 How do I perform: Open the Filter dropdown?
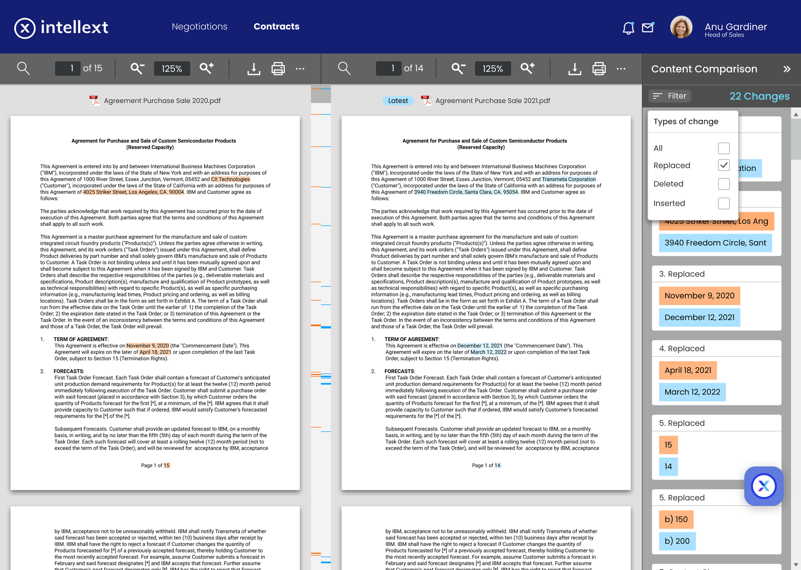(x=669, y=96)
